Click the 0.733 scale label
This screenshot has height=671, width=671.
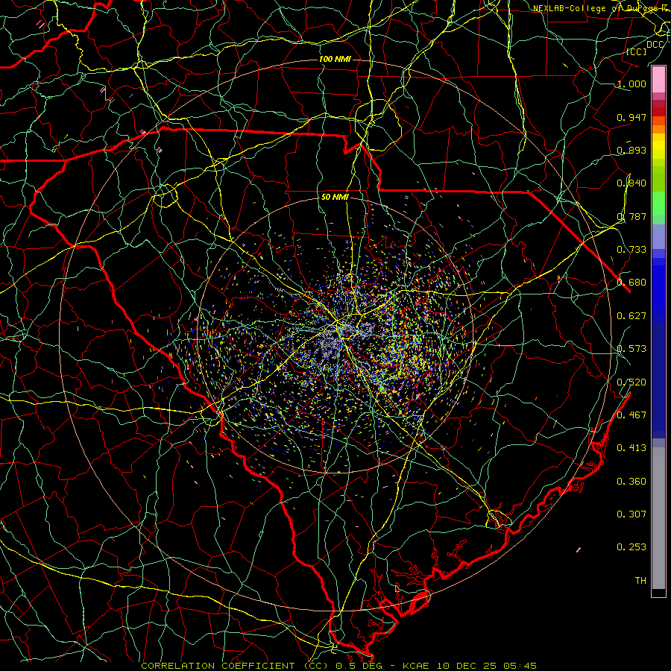631,249
